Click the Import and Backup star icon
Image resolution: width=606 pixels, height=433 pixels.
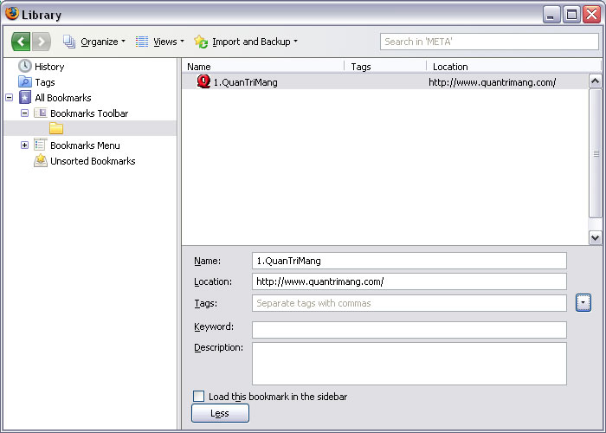point(201,42)
